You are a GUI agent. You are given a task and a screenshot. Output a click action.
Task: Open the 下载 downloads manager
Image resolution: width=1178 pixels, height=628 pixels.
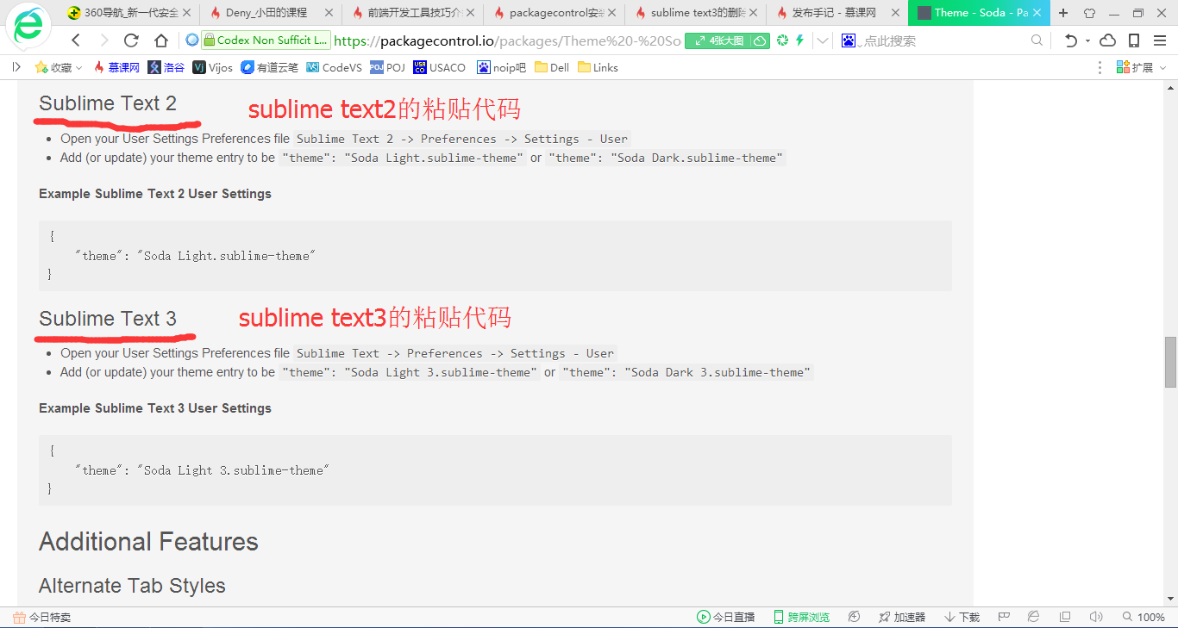click(x=962, y=617)
